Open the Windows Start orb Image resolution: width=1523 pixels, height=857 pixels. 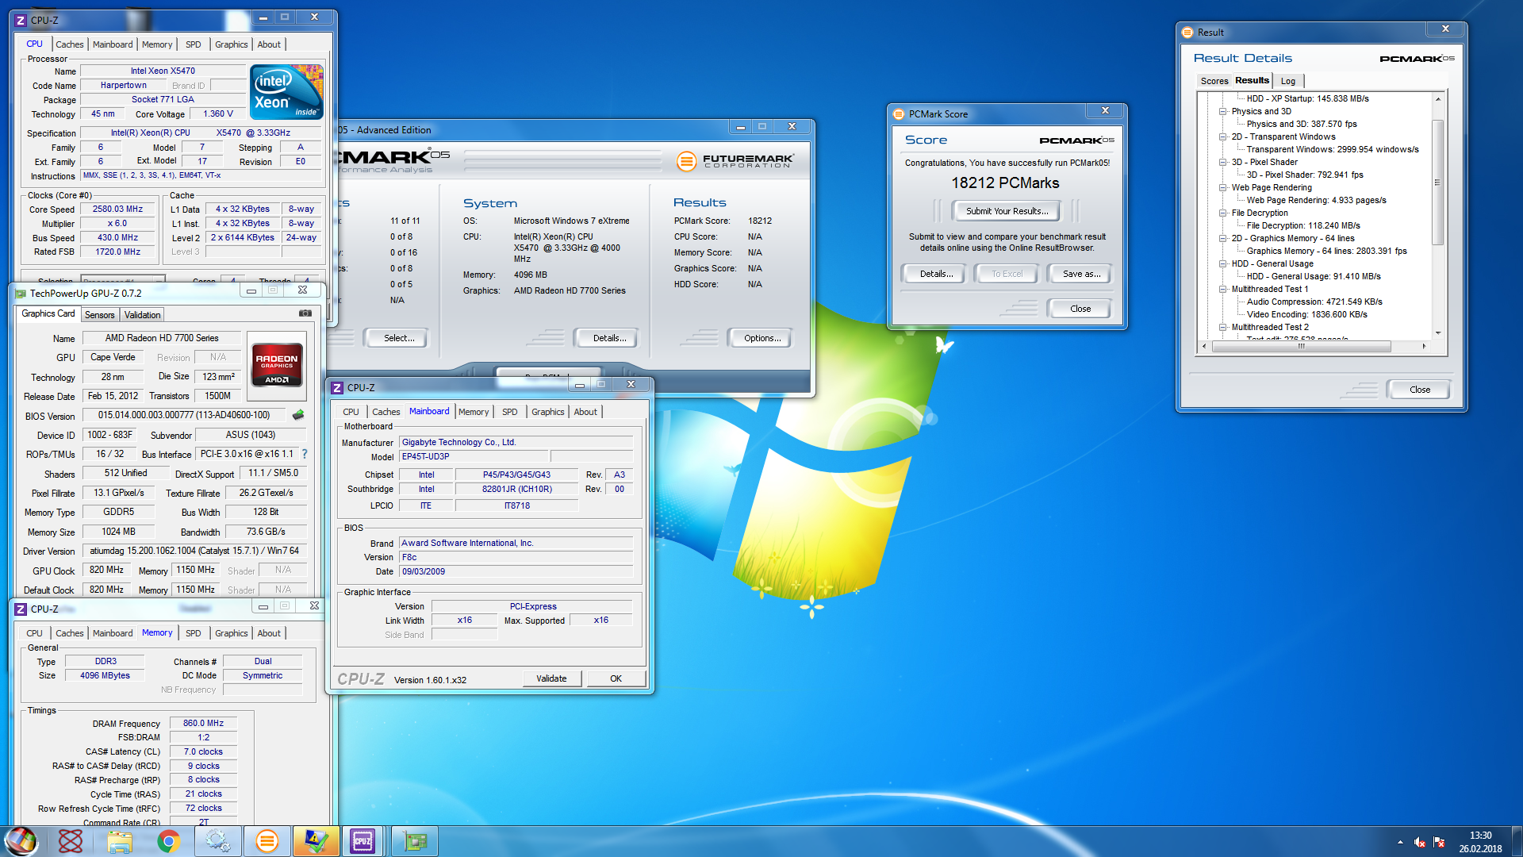click(x=21, y=841)
